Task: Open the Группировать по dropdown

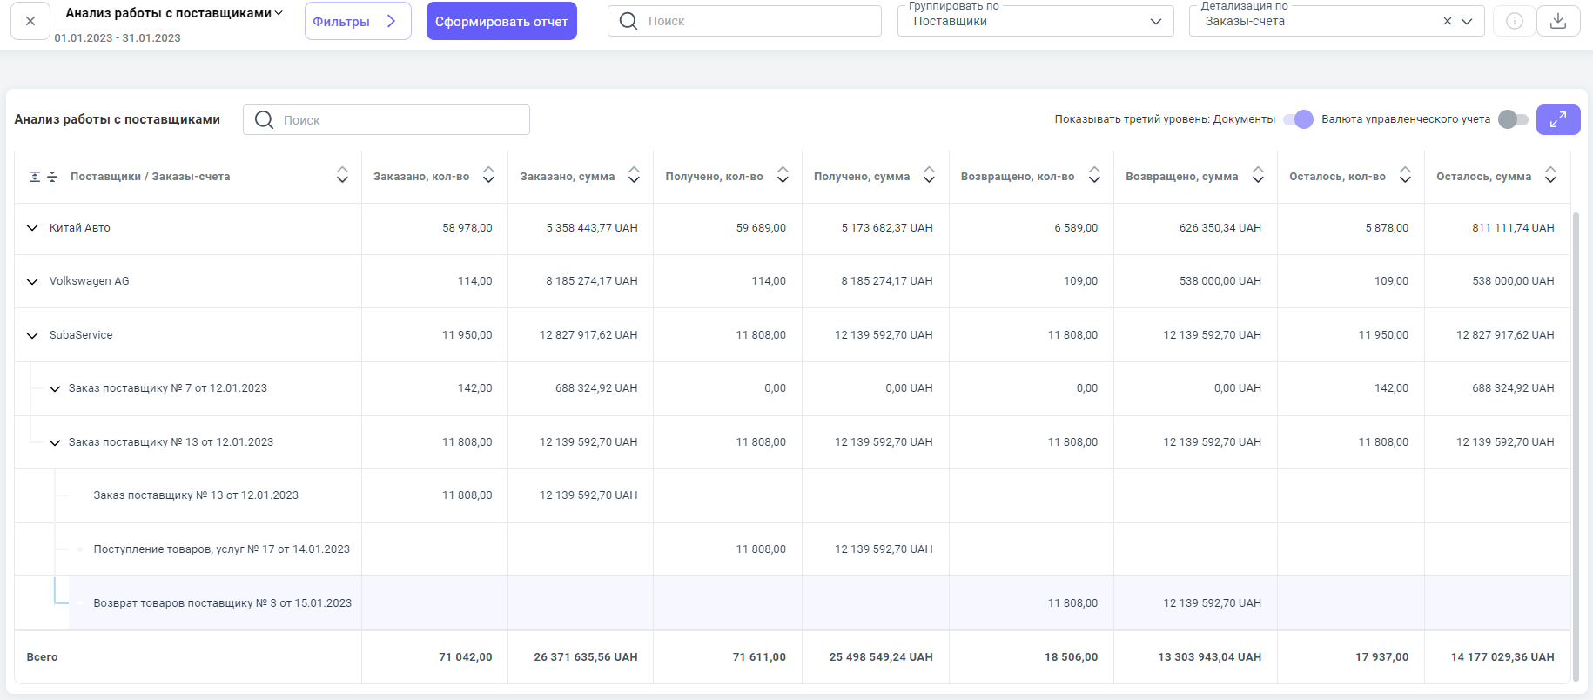Action: (x=1035, y=21)
